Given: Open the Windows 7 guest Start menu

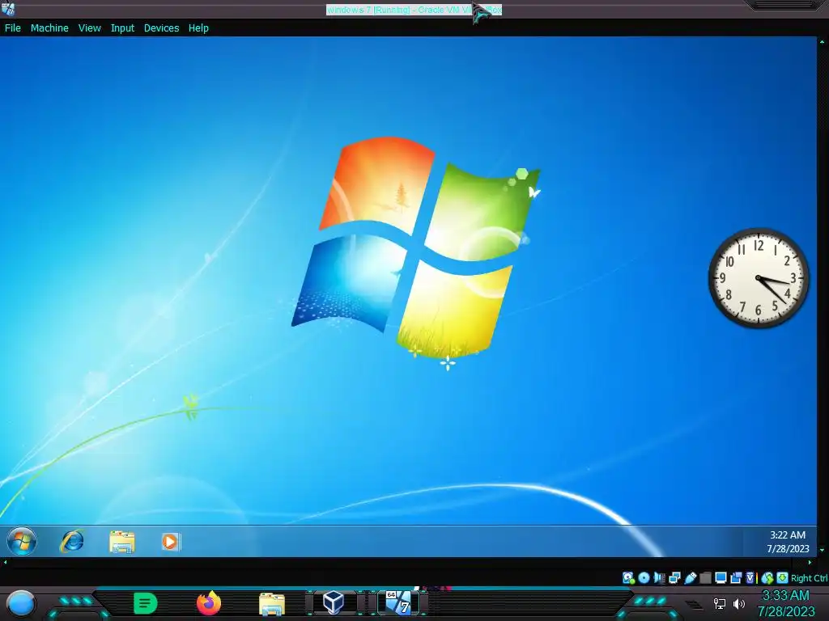Looking at the screenshot, I should (22, 541).
